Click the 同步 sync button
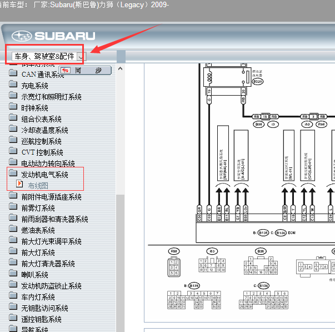The height and width of the screenshot is (332, 335). click(x=85, y=71)
